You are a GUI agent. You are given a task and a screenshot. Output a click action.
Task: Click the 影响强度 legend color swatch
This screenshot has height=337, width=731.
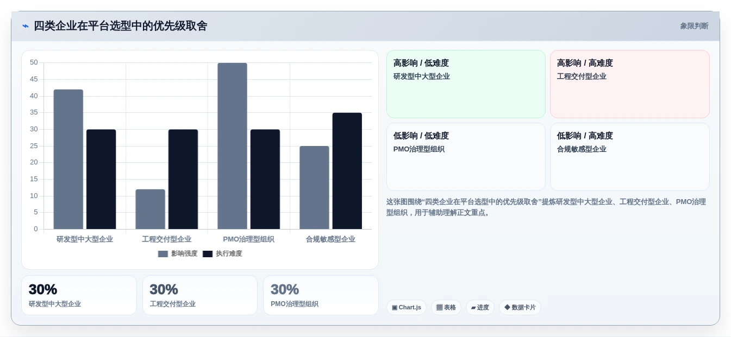point(163,253)
